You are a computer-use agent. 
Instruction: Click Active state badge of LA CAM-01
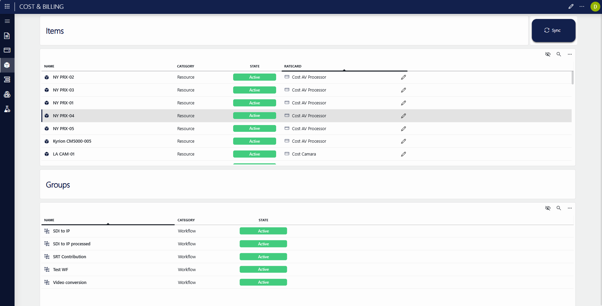[x=254, y=154]
